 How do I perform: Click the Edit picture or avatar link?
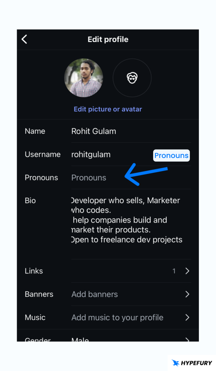(x=108, y=109)
